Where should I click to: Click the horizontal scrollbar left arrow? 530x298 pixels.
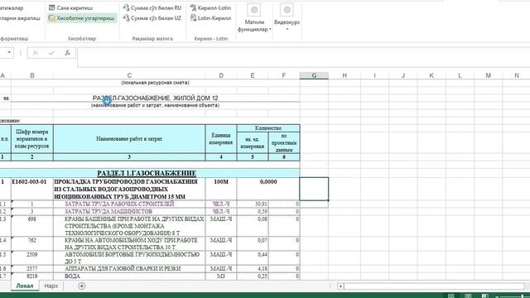pyautogui.click(x=340, y=286)
